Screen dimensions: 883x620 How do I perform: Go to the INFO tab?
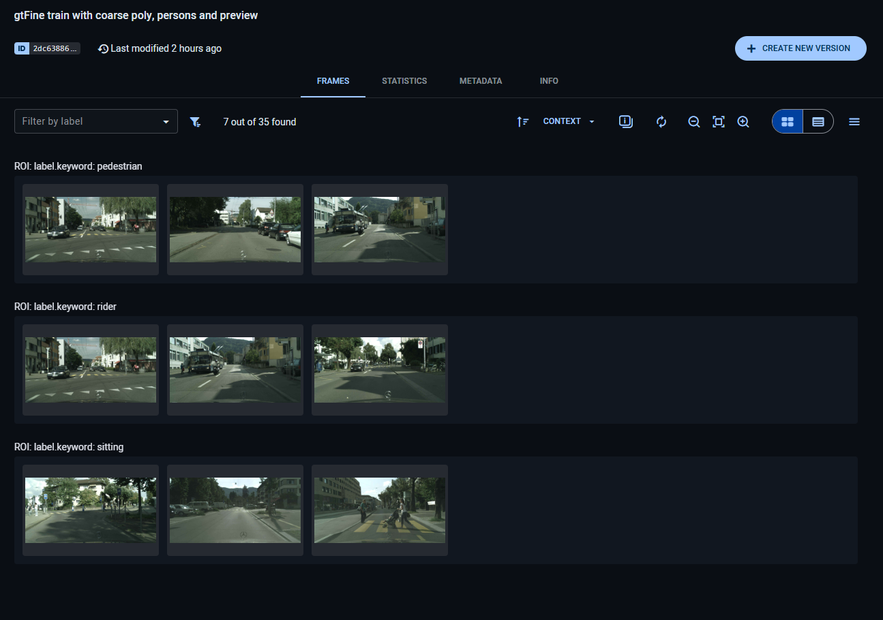coord(549,81)
